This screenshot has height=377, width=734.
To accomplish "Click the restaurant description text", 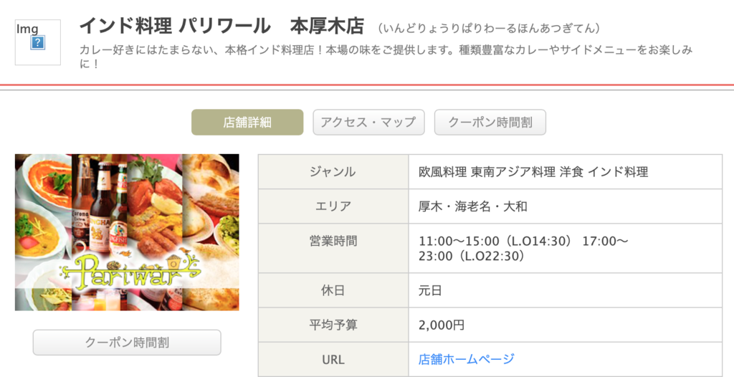I will (385, 56).
